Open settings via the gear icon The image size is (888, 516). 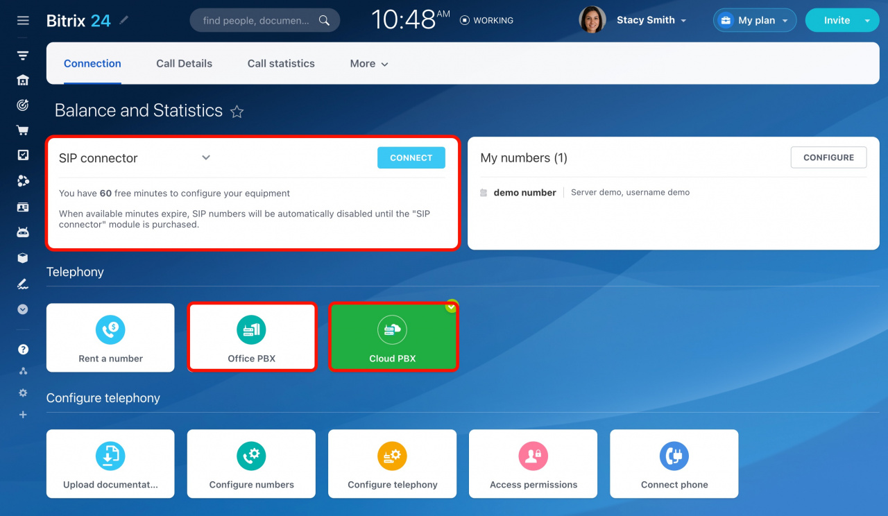click(22, 393)
